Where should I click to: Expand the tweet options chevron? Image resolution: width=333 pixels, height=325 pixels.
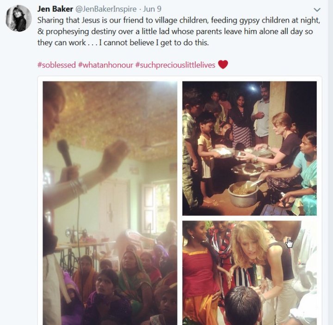point(317,10)
